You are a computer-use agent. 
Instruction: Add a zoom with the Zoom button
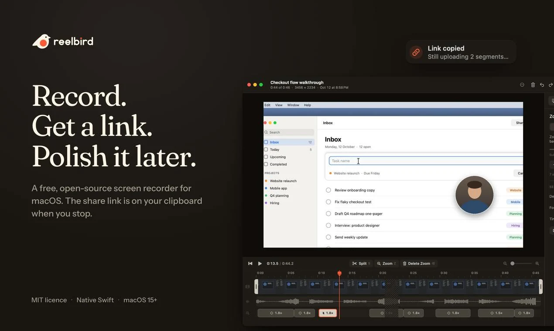tap(386, 263)
